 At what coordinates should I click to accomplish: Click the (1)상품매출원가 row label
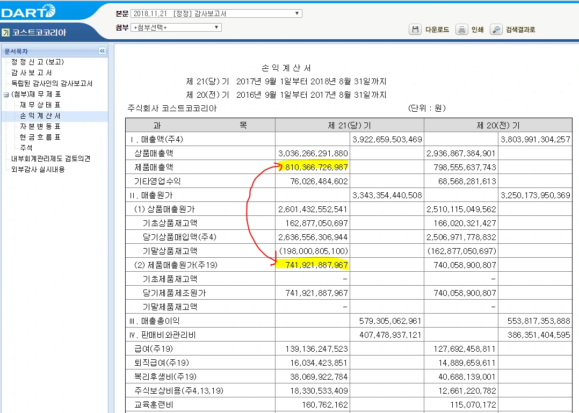click(164, 209)
